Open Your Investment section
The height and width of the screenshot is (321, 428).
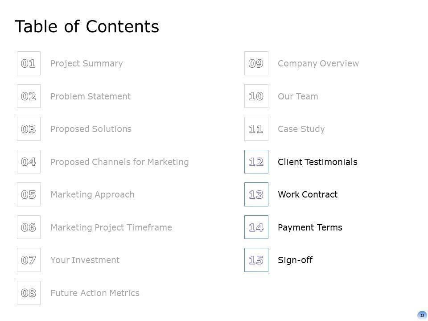point(85,260)
